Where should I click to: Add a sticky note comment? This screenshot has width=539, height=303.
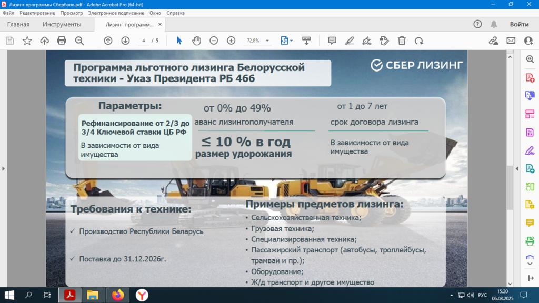[332, 41]
